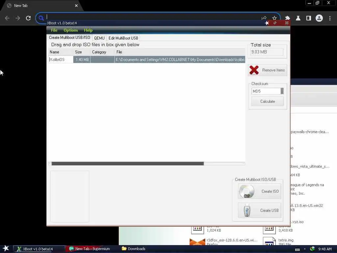Screen dimensions: 337x253
Task: Open the Options menu in XBoot
Action: click(x=71, y=30)
